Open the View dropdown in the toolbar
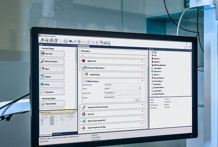 pos(106,43)
